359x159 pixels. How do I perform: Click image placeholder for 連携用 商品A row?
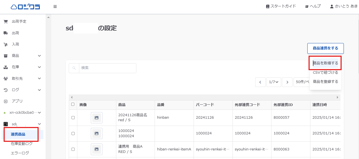pyautogui.click(x=97, y=149)
